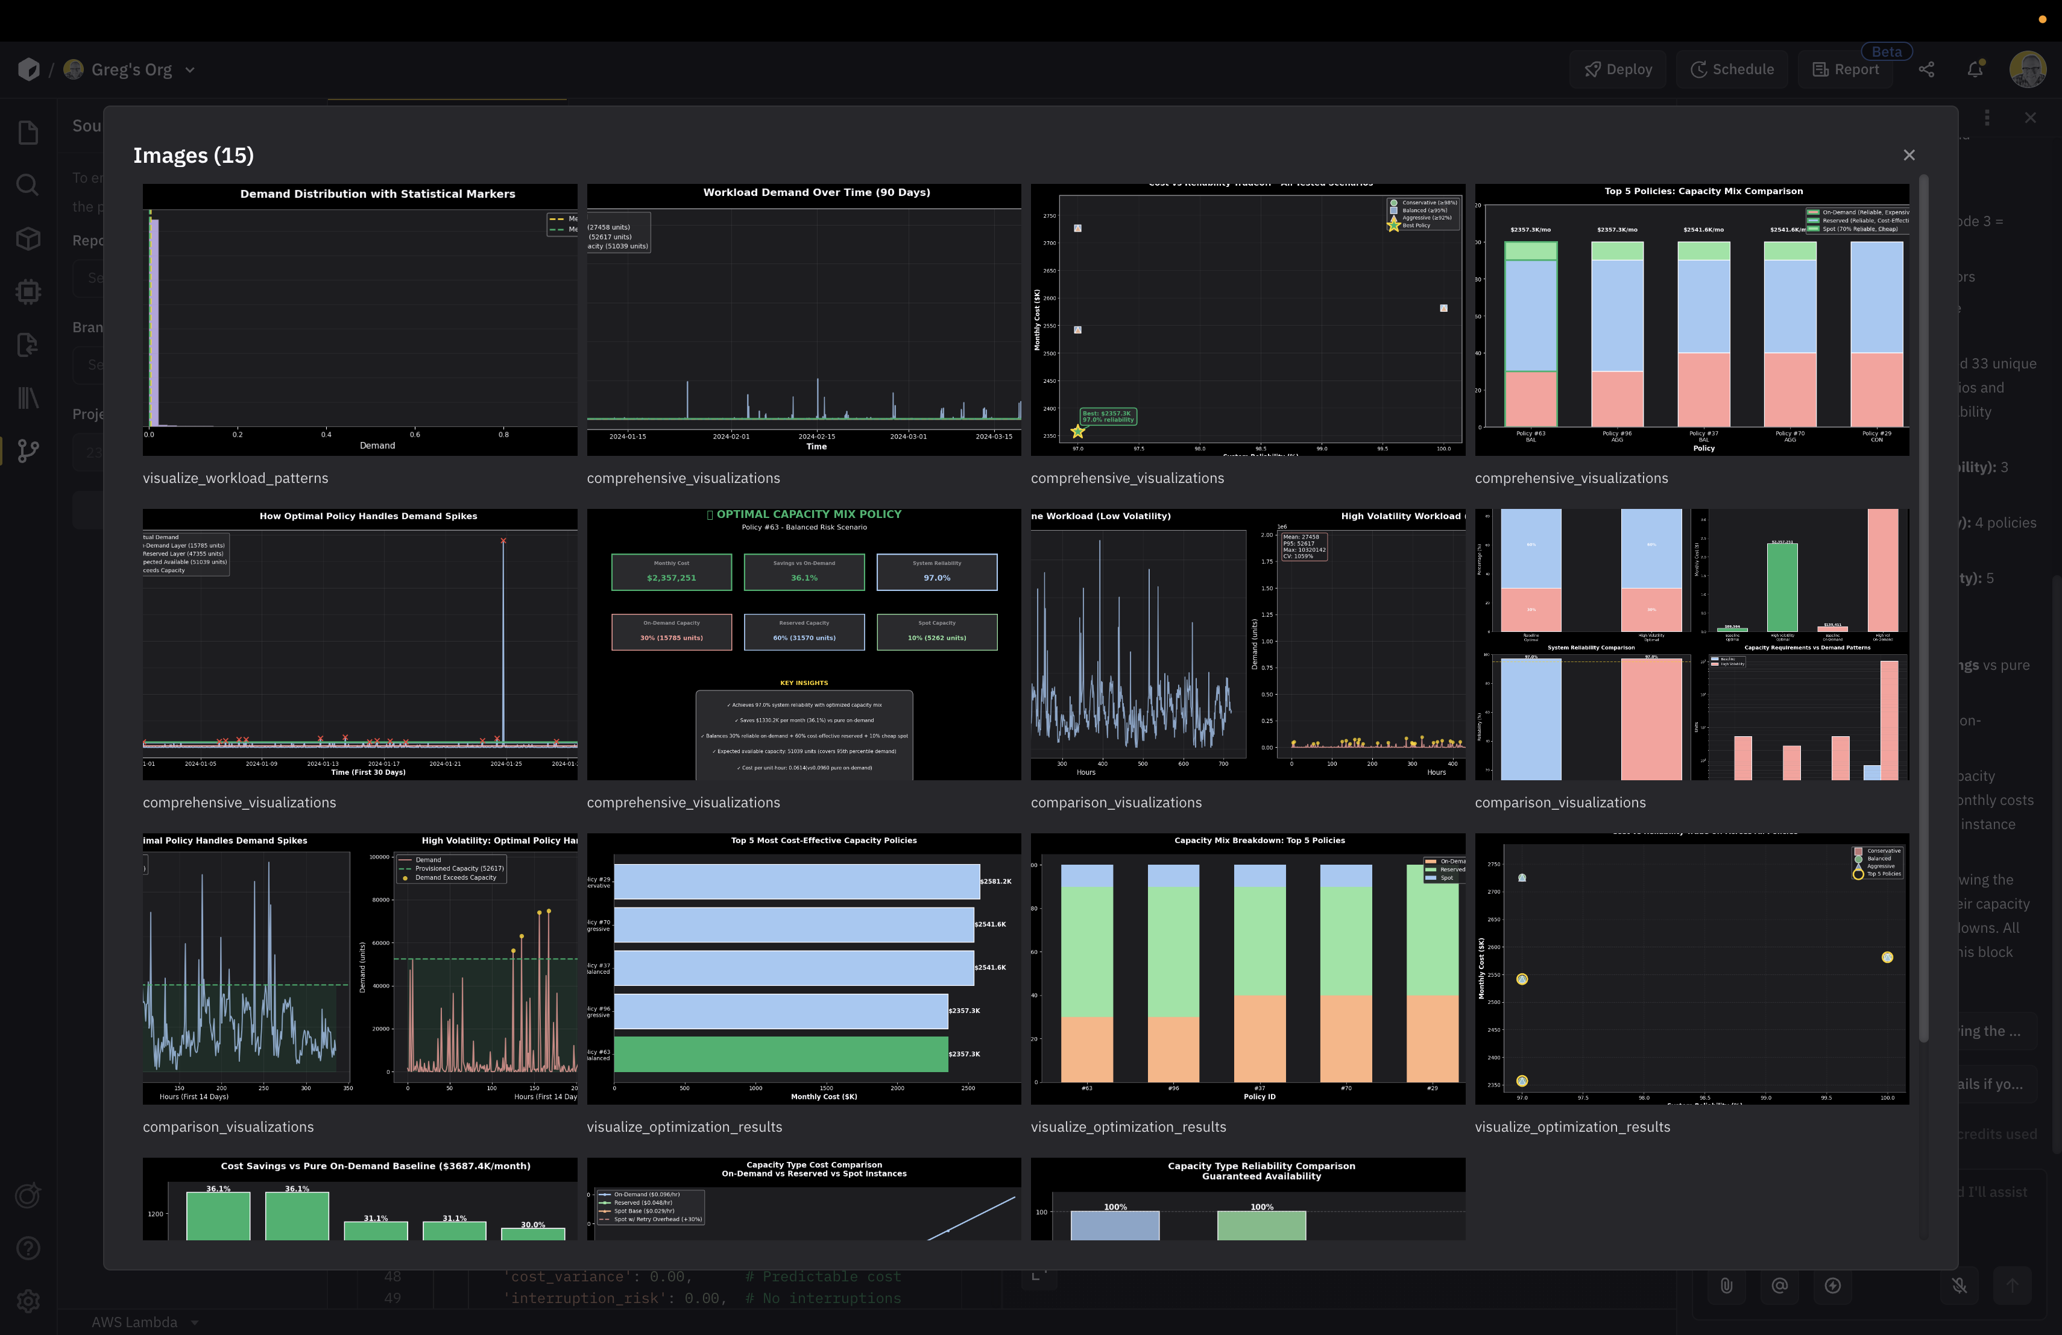Viewport: 2062px width, 1335px height.
Task: Click the lightning bolt icon in the chat input
Action: (x=1833, y=1286)
